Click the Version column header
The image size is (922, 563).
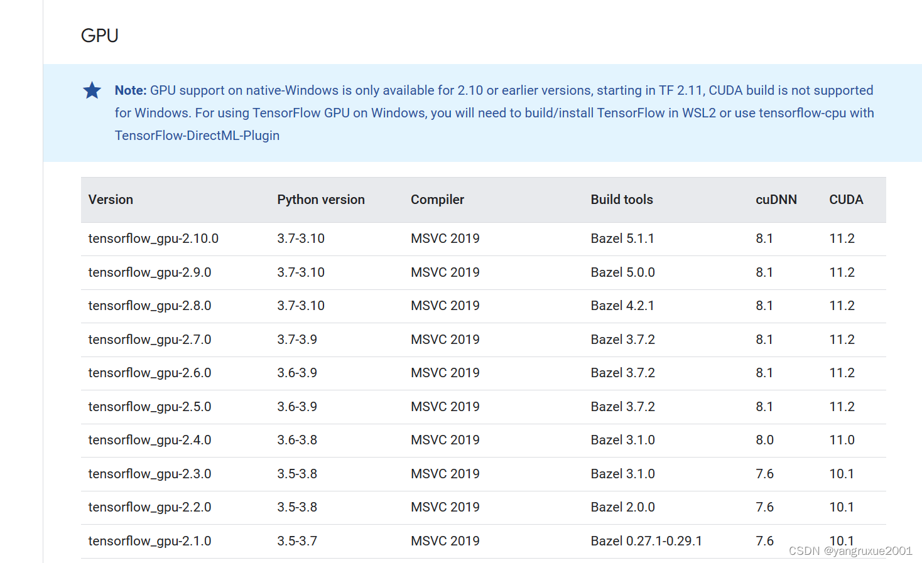tap(111, 200)
